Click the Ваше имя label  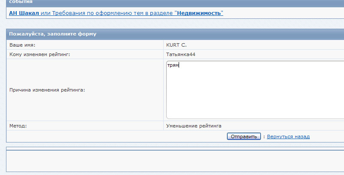pyautogui.click(x=22, y=44)
